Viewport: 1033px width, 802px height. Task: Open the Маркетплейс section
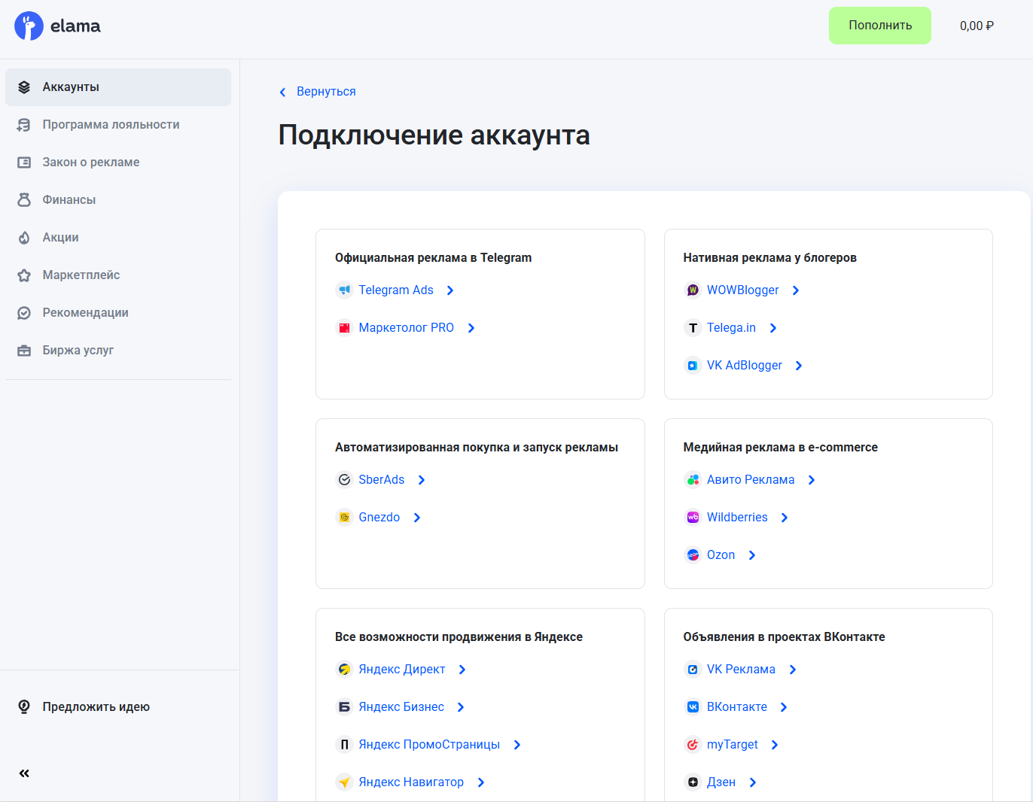pyautogui.click(x=81, y=275)
